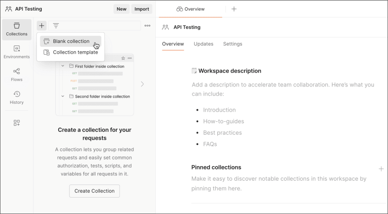Select Blank collection from the menu
Screen dimensions: 388x214
pos(70,41)
